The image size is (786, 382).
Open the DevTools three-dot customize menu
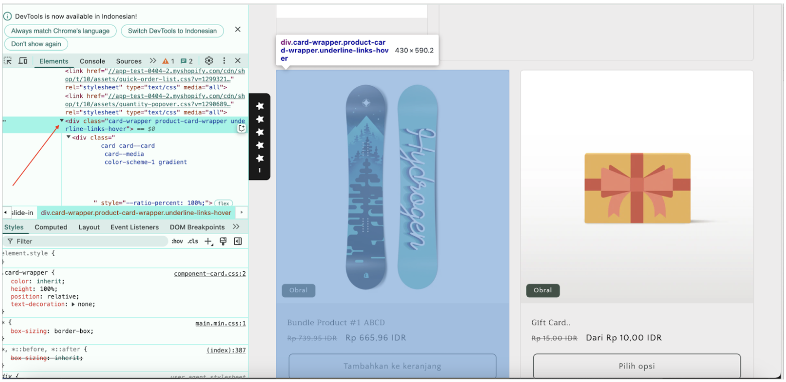coord(224,61)
